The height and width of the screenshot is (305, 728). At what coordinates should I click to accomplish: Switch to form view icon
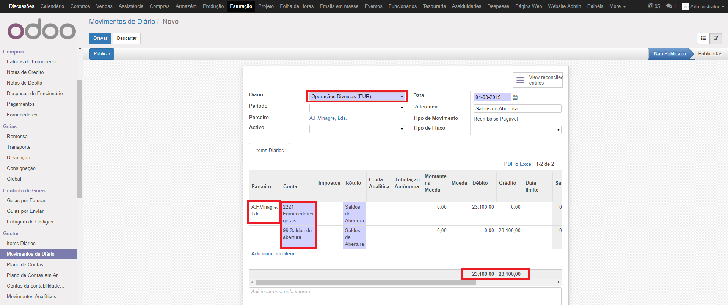point(716,38)
